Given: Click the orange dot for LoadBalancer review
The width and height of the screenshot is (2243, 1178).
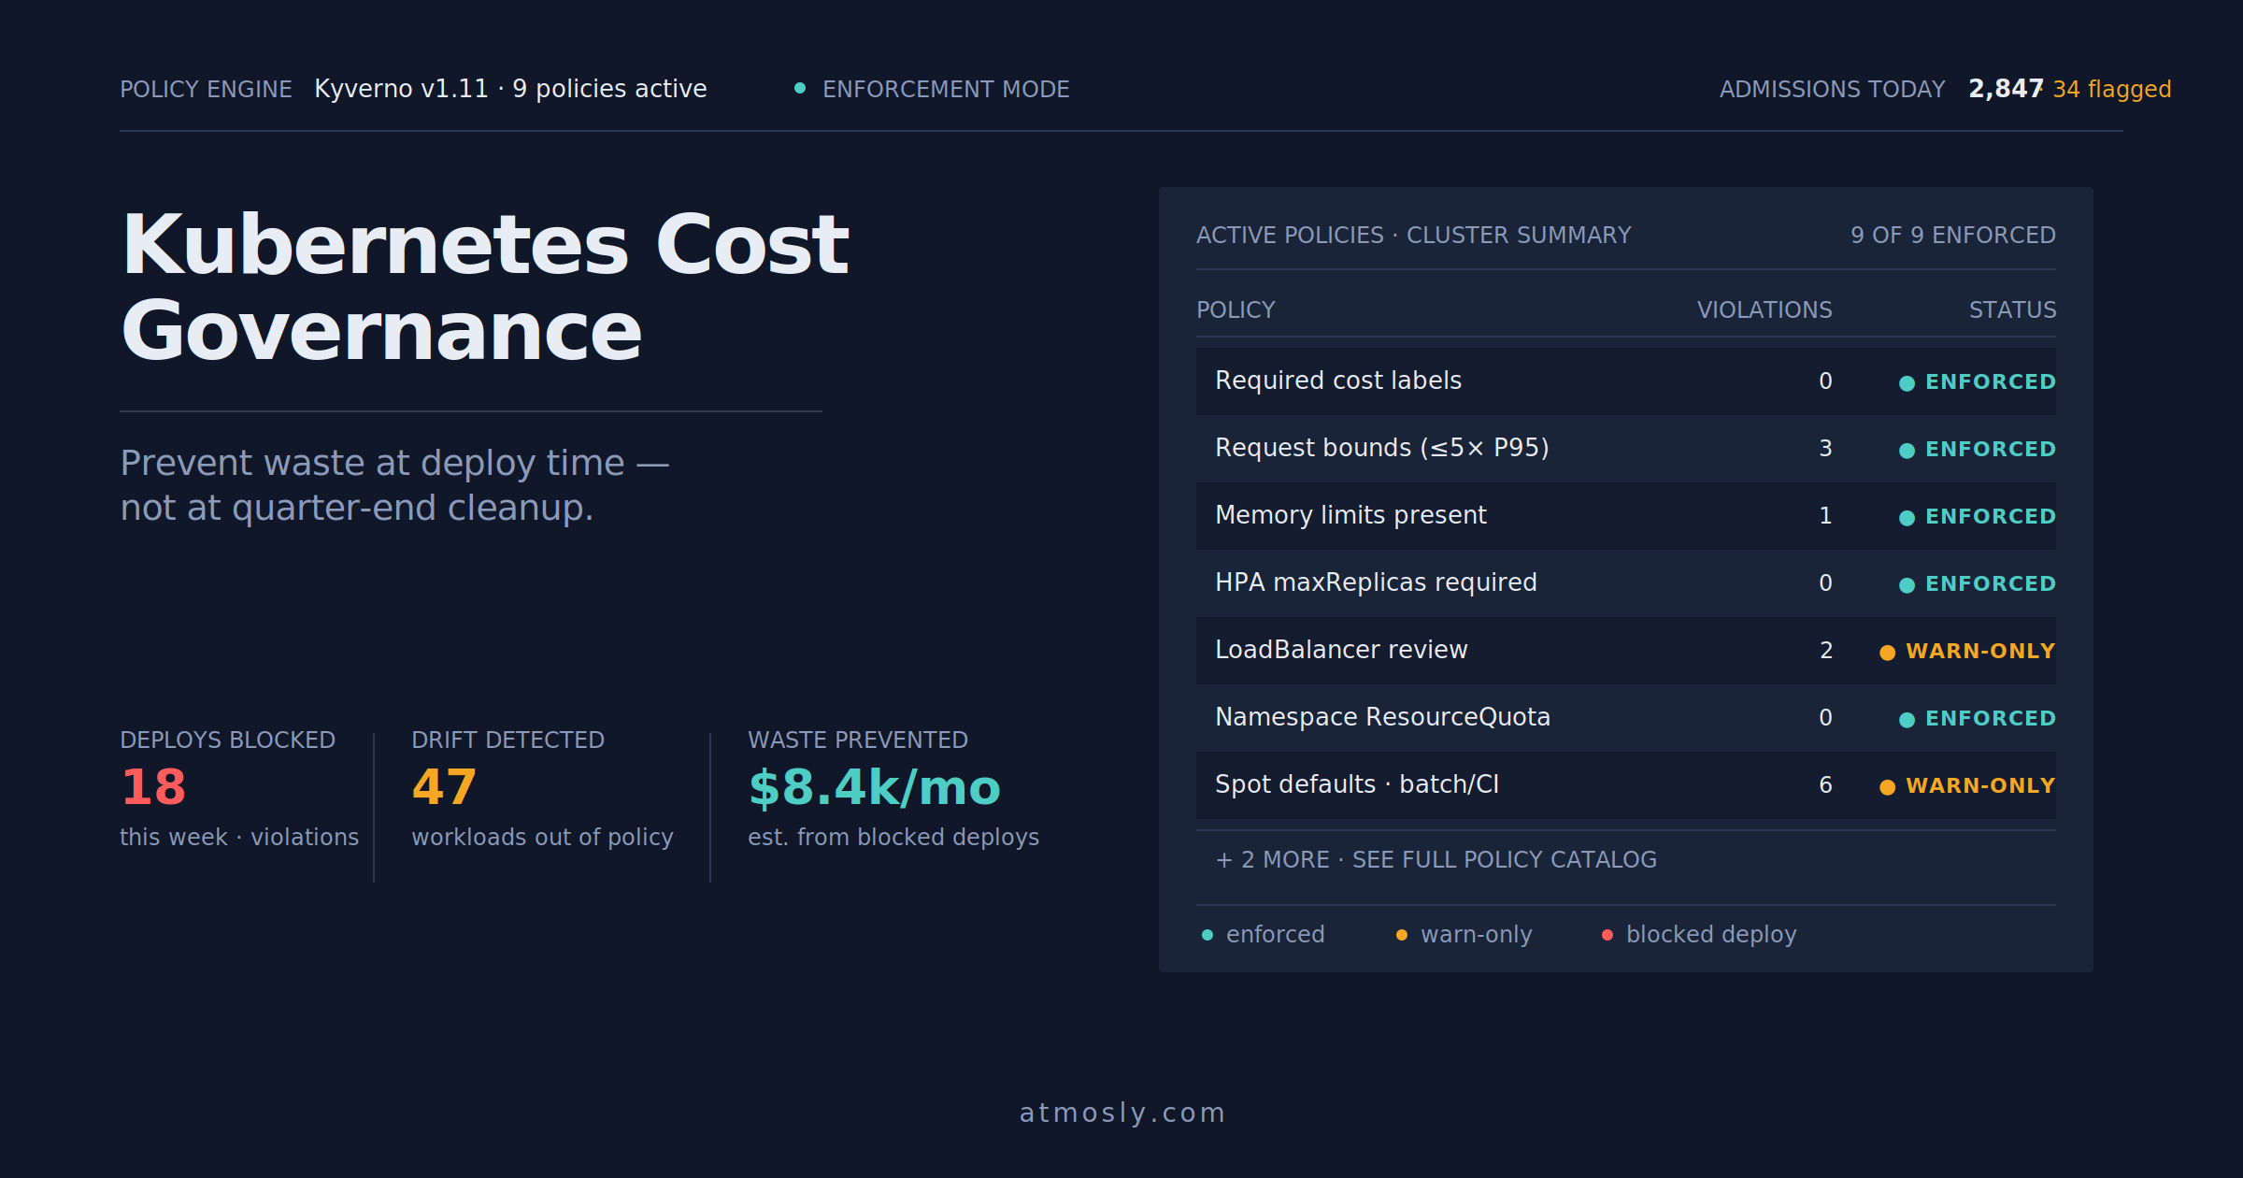Looking at the screenshot, I should [x=1887, y=653].
